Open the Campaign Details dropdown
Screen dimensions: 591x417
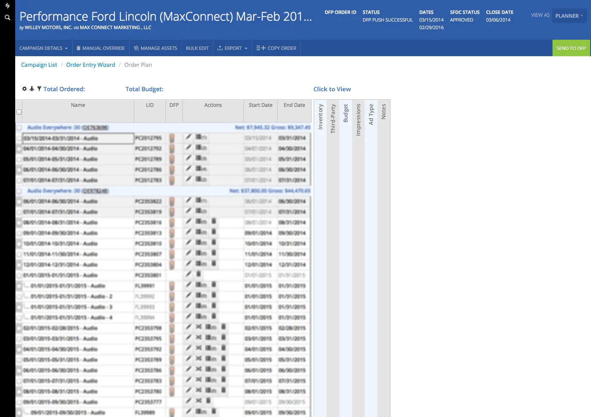[43, 48]
